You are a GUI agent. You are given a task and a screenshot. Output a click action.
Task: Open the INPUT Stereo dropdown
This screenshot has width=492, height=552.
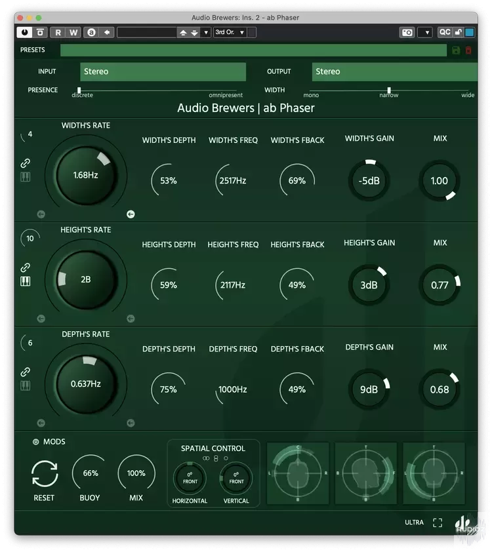click(163, 72)
